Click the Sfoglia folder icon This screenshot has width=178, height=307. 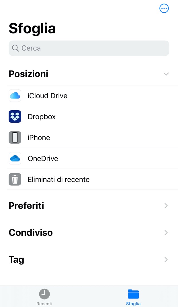click(x=133, y=294)
